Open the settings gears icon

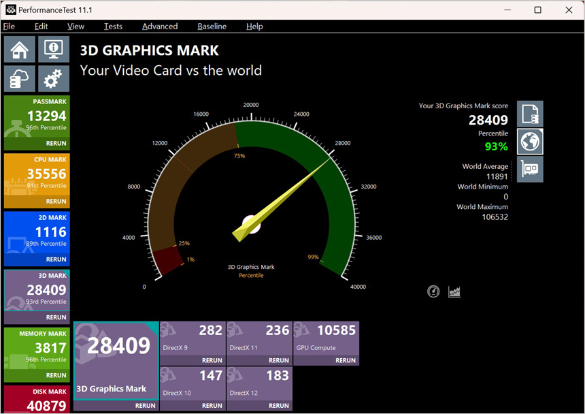tap(54, 79)
